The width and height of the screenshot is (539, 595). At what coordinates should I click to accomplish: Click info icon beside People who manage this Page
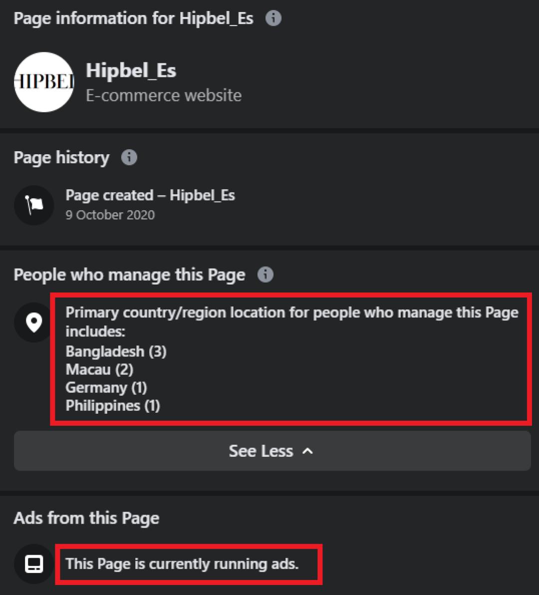click(x=265, y=275)
